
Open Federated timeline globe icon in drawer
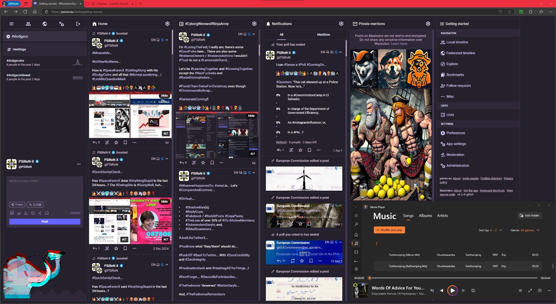click(x=45, y=24)
